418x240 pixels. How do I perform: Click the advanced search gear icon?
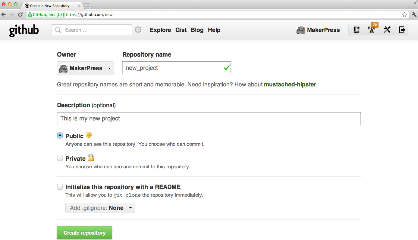tap(138, 30)
